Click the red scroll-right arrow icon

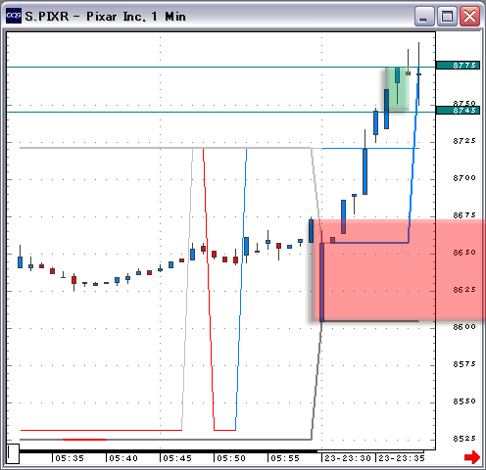tap(472, 457)
